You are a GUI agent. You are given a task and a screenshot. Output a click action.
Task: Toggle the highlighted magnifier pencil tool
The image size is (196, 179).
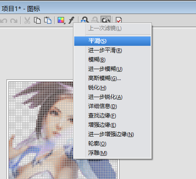click(x=106, y=20)
